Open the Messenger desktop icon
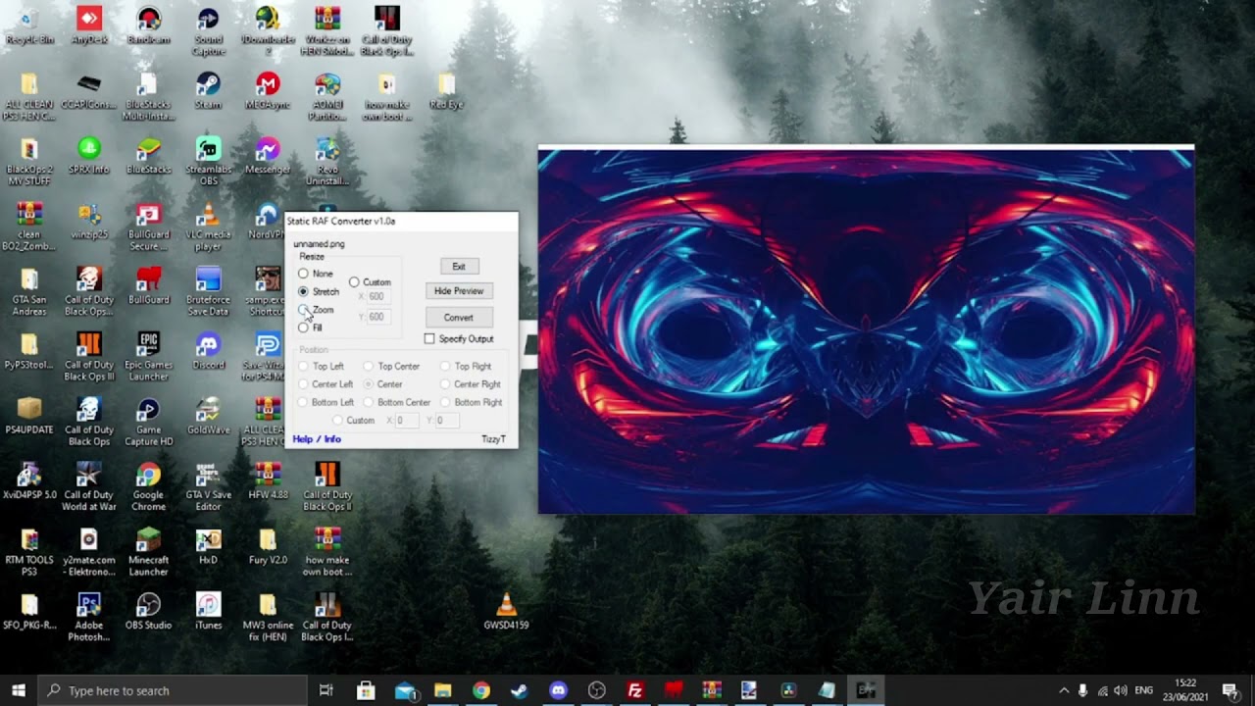1255x706 pixels. click(268, 156)
